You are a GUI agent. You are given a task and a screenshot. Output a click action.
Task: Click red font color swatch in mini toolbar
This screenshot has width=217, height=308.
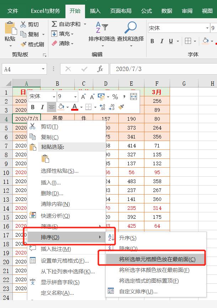pyautogui.click(x=75, y=107)
